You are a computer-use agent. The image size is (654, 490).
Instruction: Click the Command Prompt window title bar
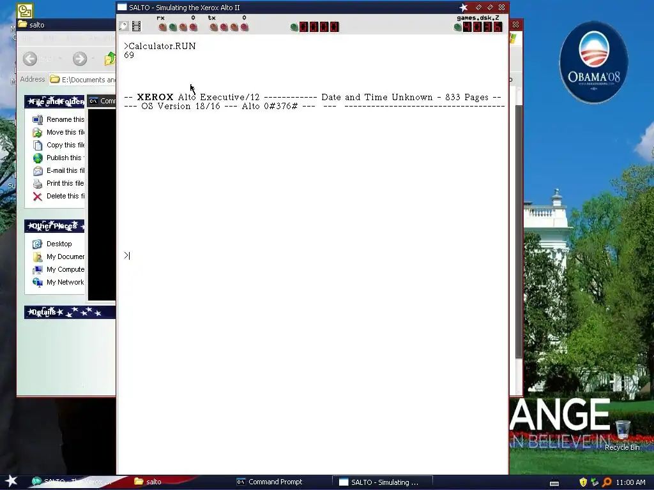pyautogui.click(x=102, y=101)
